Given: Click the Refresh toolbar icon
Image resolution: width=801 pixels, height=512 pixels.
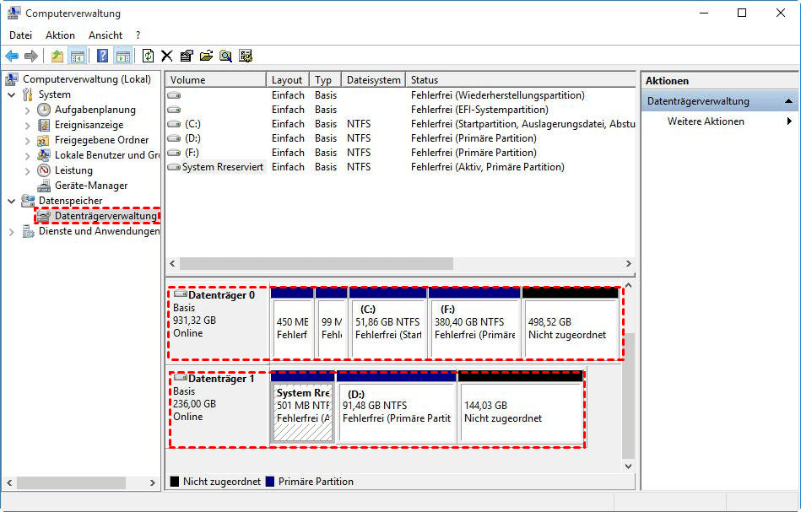Looking at the screenshot, I should pos(148,57).
